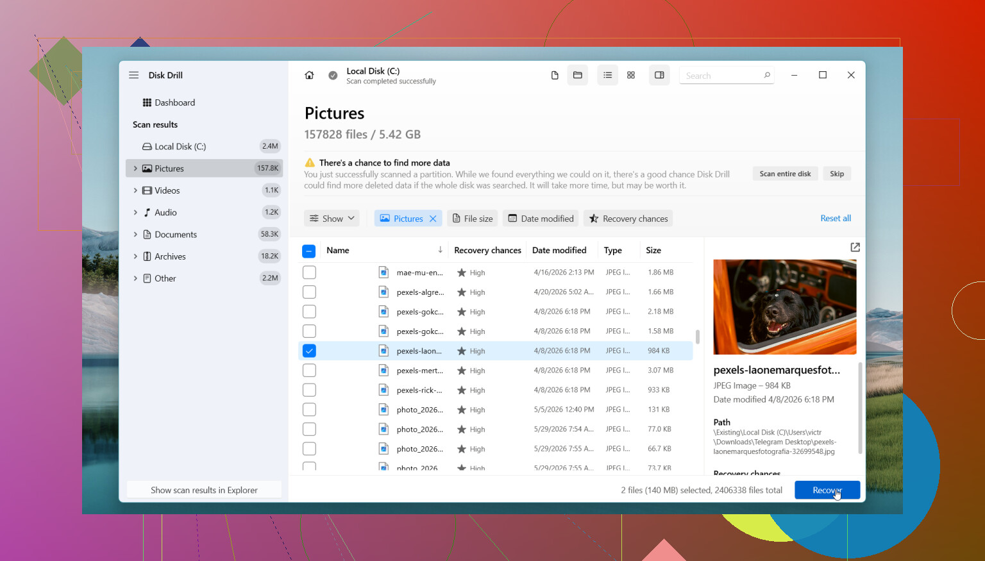The height and width of the screenshot is (561, 985).
Task: Sort by the Size column header
Action: [x=653, y=251]
